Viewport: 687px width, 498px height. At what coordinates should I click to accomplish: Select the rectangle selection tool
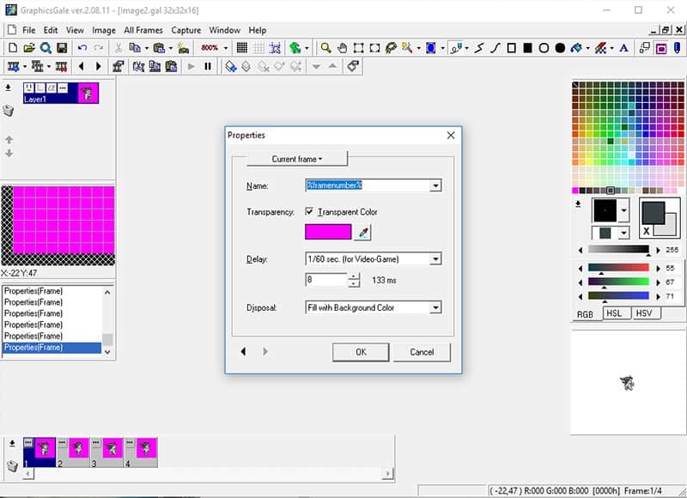tap(358, 48)
